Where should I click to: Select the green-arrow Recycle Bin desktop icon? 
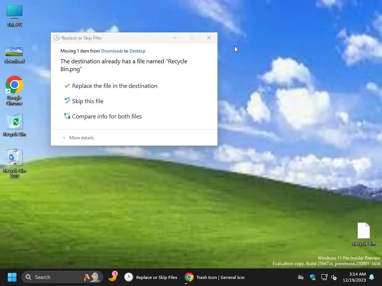pyautogui.click(x=15, y=124)
